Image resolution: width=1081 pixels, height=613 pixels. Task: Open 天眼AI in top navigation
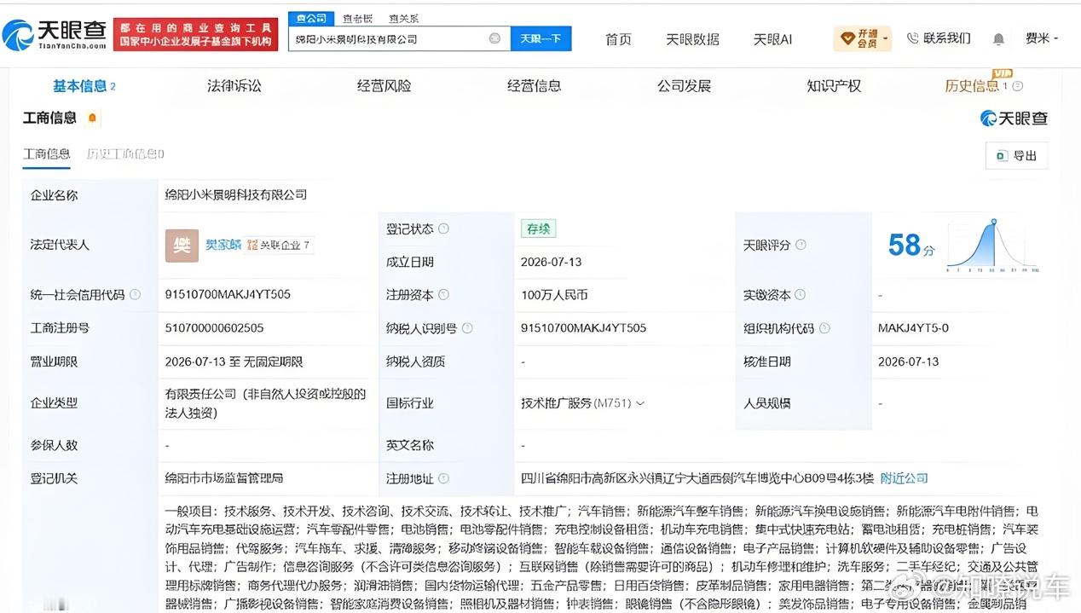772,39
